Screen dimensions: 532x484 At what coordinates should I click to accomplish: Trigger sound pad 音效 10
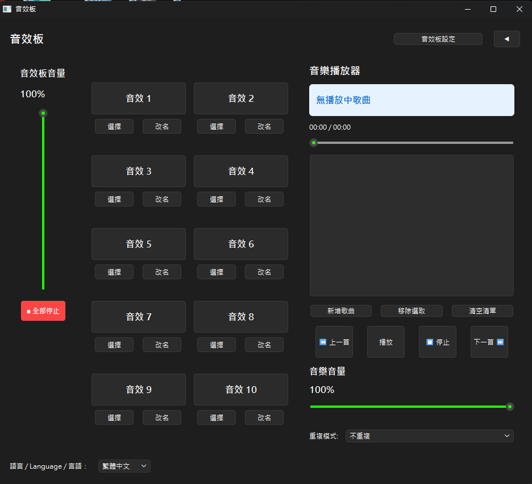coord(241,390)
